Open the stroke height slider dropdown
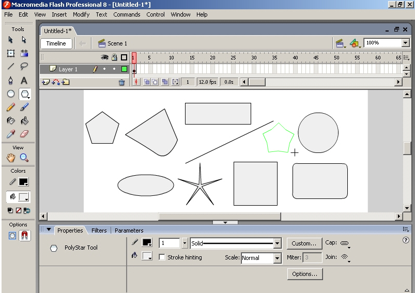Image resolution: width=415 pixels, height=293 pixels. click(185, 243)
